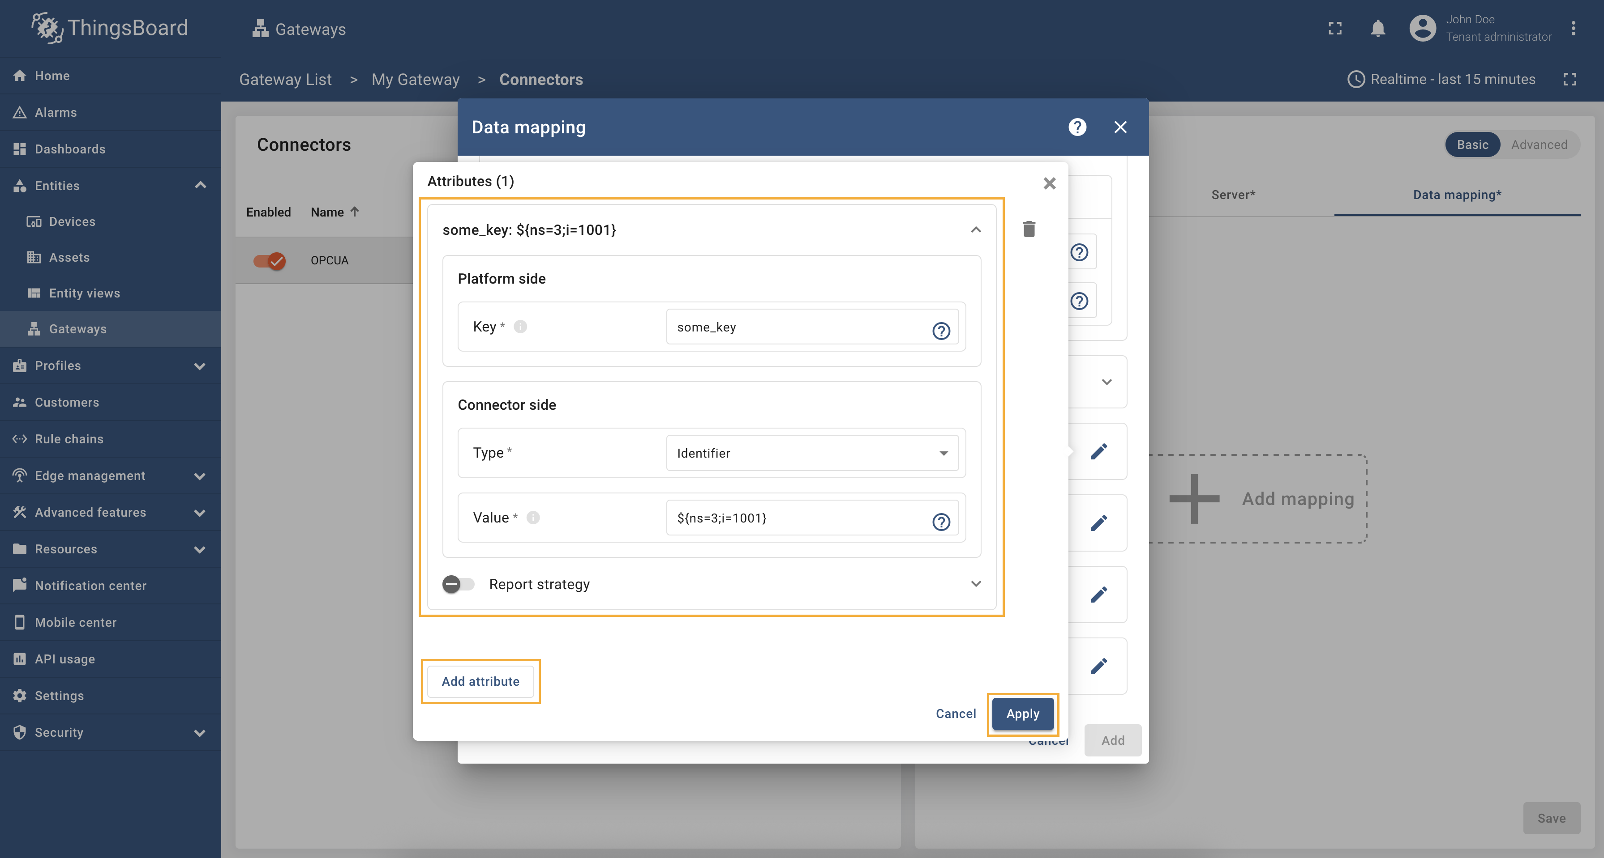The height and width of the screenshot is (858, 1604).
Task: Apply the attribute changes
Action: 1022,714
